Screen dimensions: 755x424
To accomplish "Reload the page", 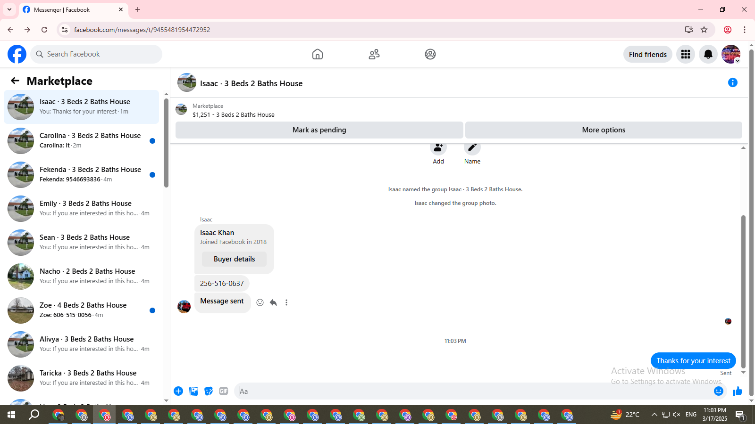I will (x=44, y=30).
